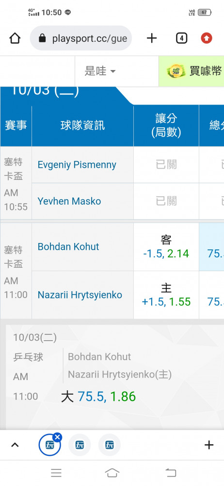224x486 pixels.
Task: Tap Android back navigation button
Action: pyautogui.click(x=171, y=473)
